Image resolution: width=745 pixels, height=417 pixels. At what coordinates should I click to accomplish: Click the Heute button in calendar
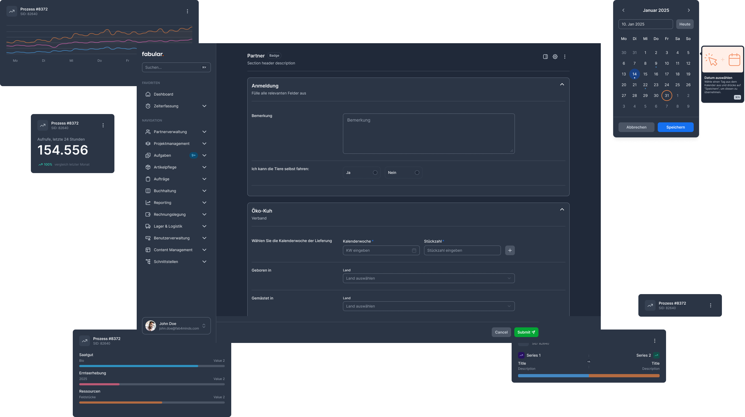685,24
